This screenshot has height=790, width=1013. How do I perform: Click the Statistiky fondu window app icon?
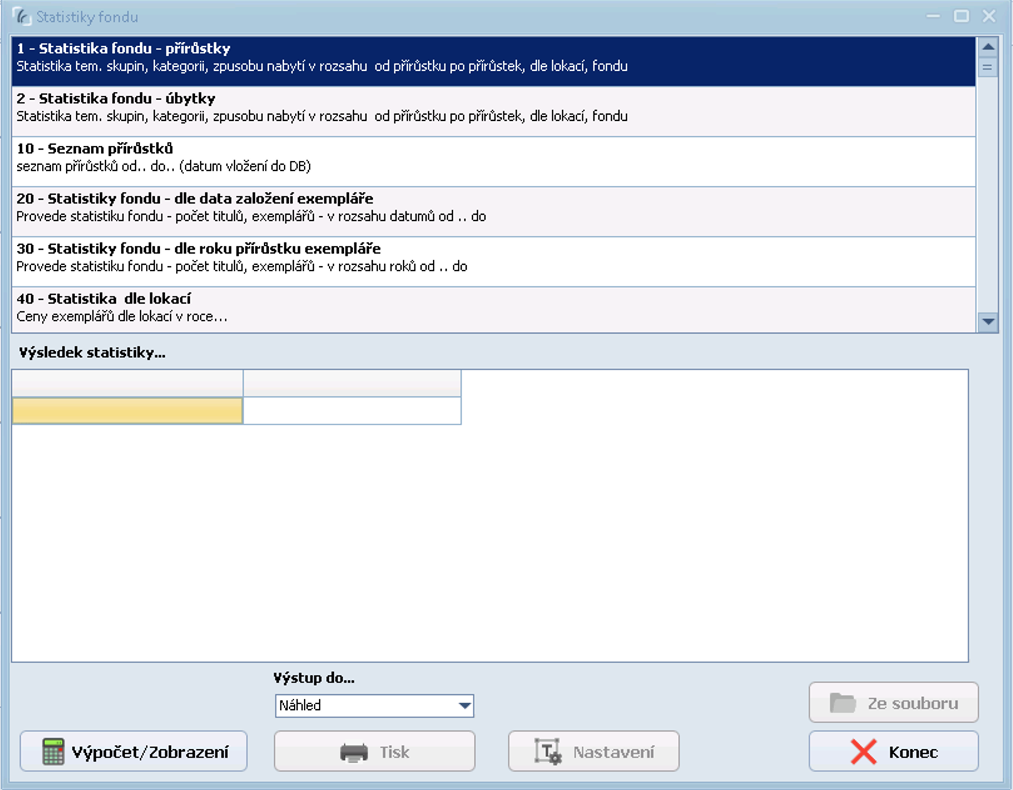(x=22, y=16)
